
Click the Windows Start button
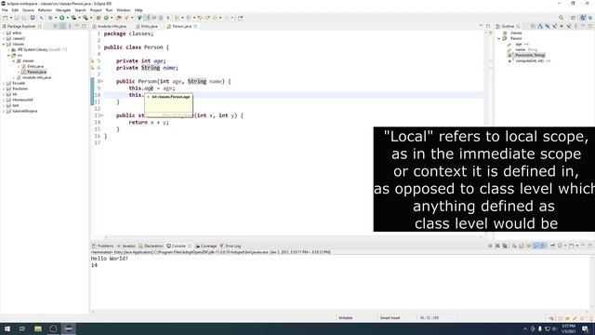tap(7, 328)
